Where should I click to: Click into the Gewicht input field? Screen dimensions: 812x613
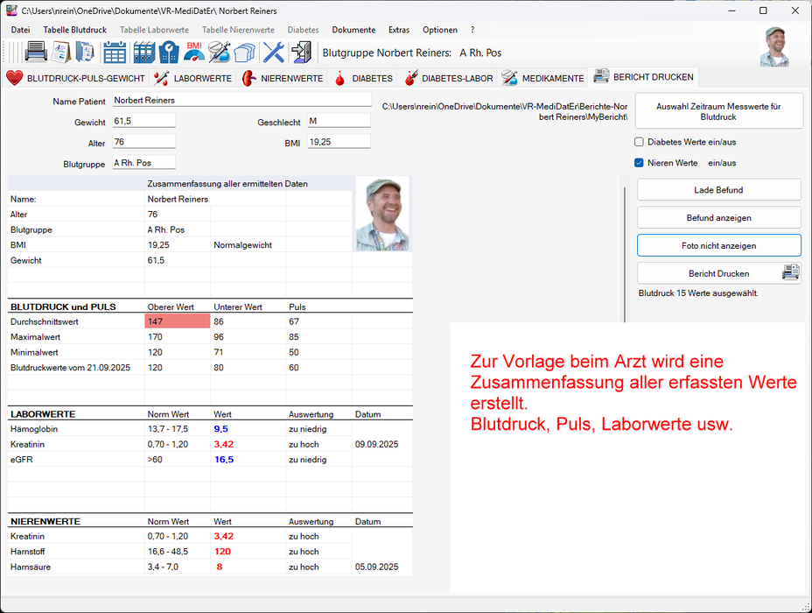point(143,121)
